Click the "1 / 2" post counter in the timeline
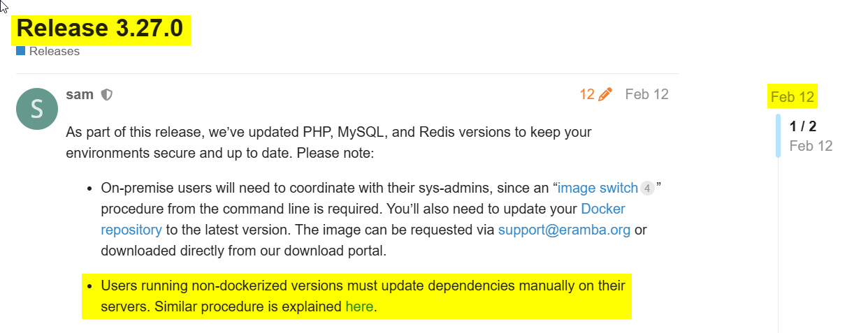Screen dimensions: 868x333 [x=803, y=126]
